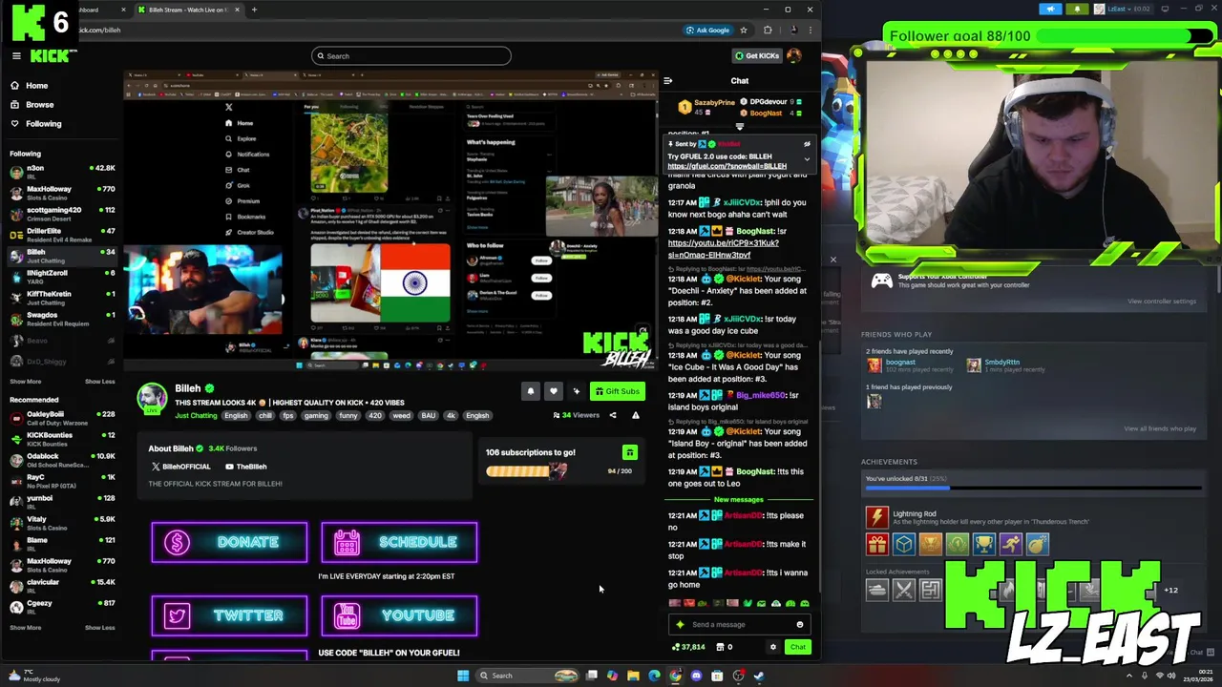The height and width of the screenshot is (687, 1222).
Task: Click View all friends who play in Steam
Action: [1160, 428]
